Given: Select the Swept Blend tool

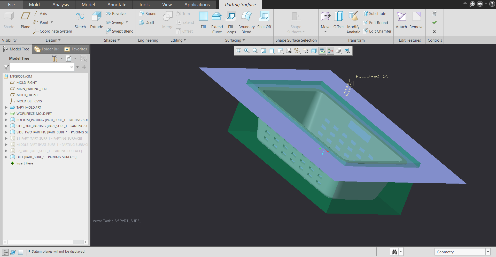Looking at the screenshot, I should 120,31.
